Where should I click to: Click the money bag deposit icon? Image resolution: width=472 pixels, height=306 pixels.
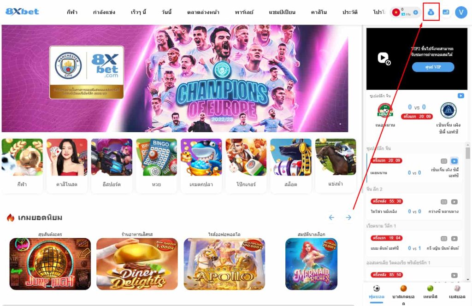pos(431,12)
